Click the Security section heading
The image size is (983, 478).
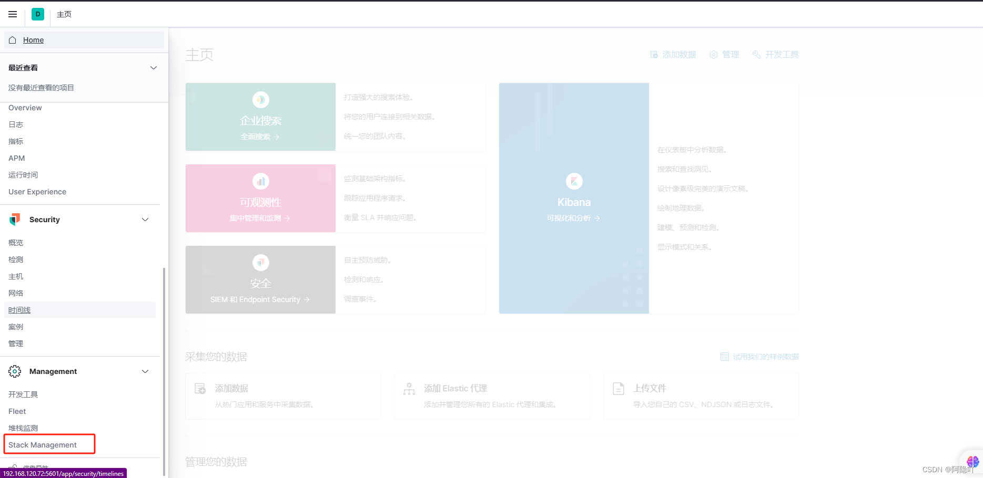coord(45,220)
